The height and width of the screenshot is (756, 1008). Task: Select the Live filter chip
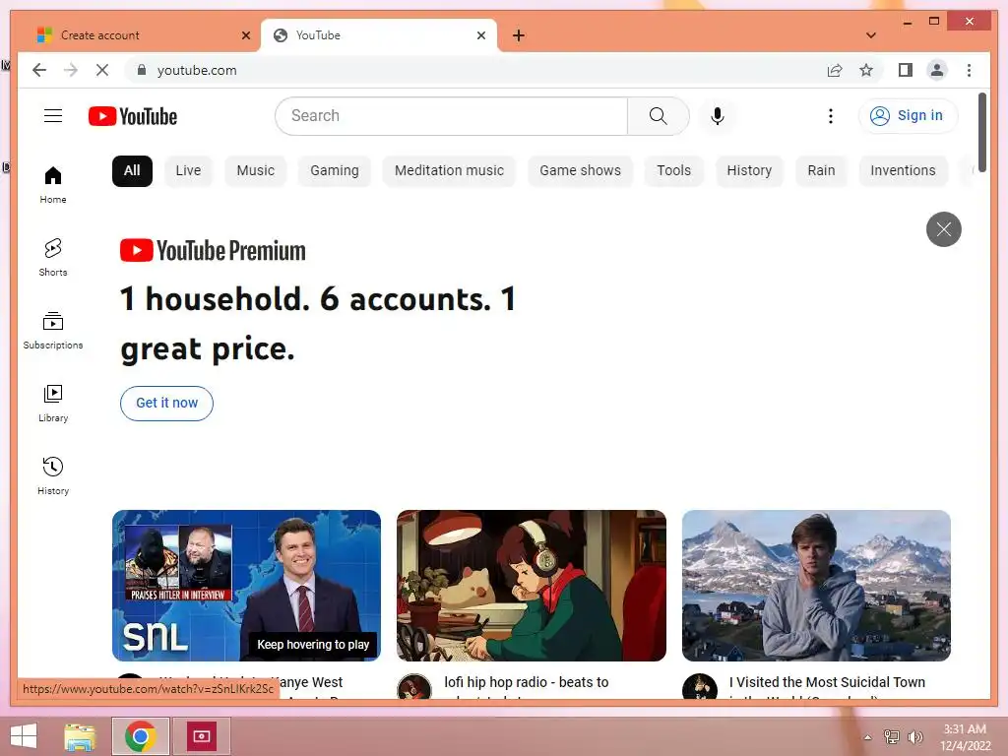188,170
